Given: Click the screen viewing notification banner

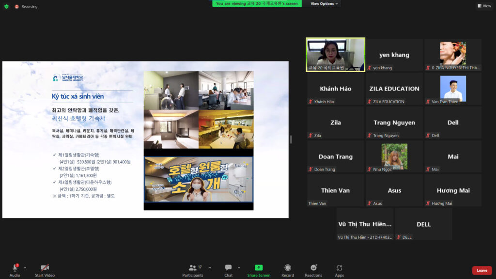Looking at the screenshot, I should tap(257, 3).
